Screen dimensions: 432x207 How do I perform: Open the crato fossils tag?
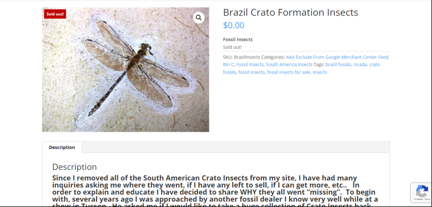[x=301, y=68]
